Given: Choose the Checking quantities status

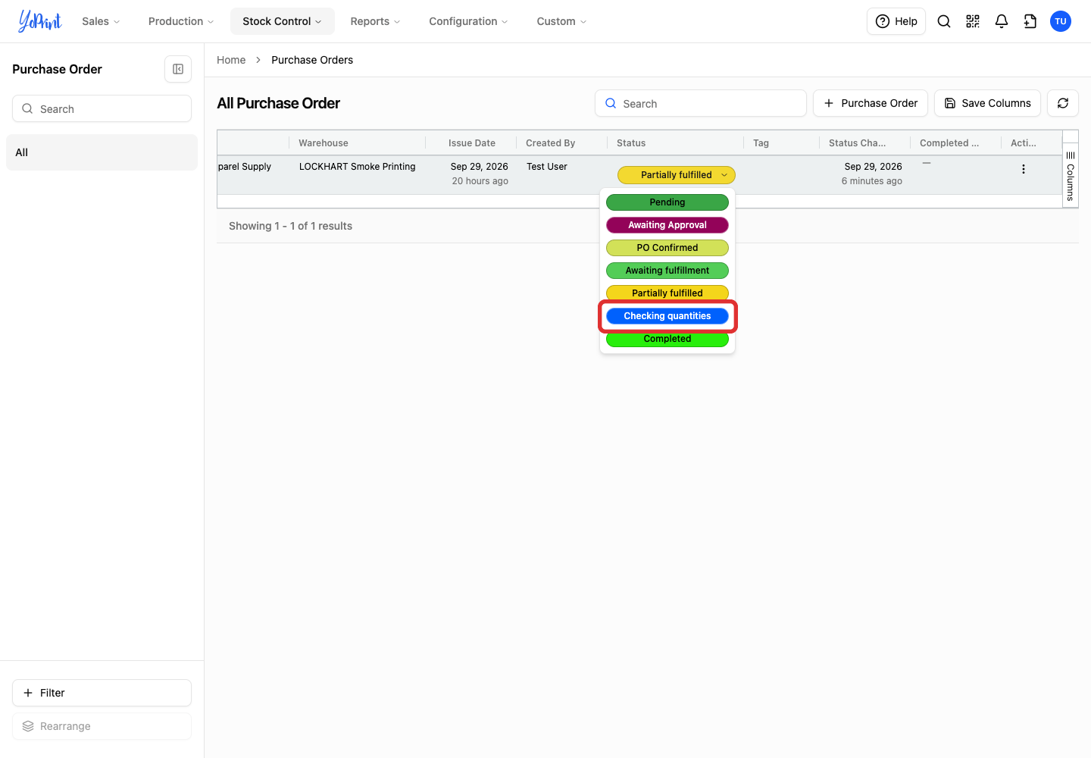Looking at the screenshot, I should 667,316.
